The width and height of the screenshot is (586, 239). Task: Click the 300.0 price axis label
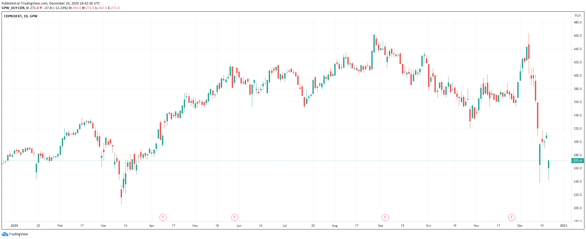click(577, 142)
